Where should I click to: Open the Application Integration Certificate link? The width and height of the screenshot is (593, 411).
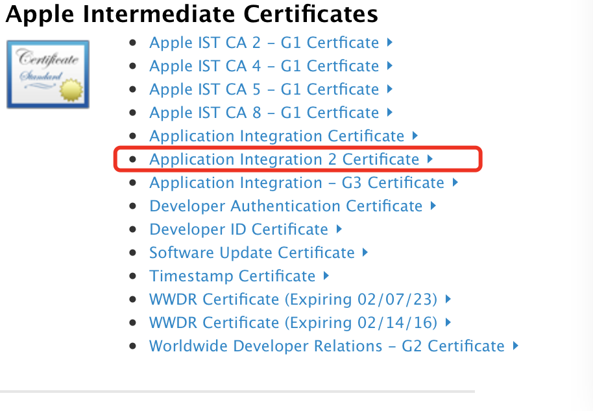[x=276, y=136]
